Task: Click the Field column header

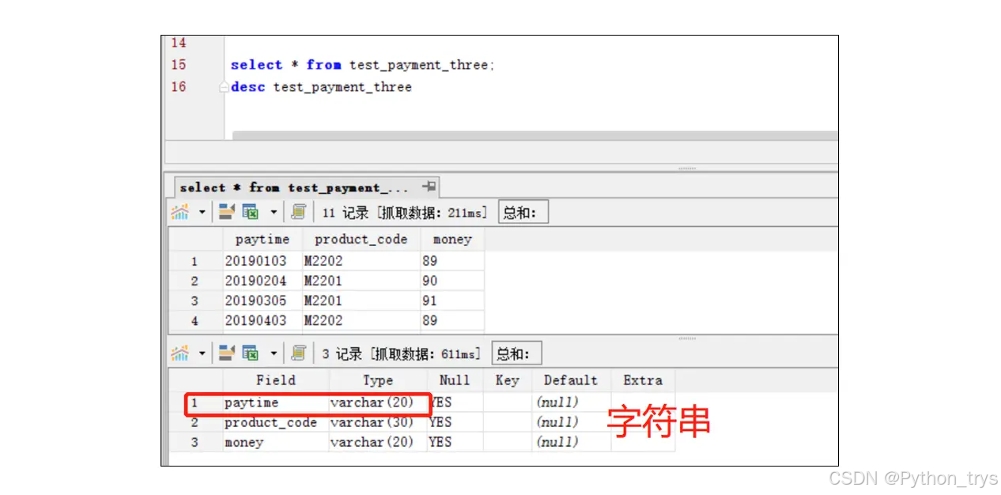Action: tap(276, 380)
